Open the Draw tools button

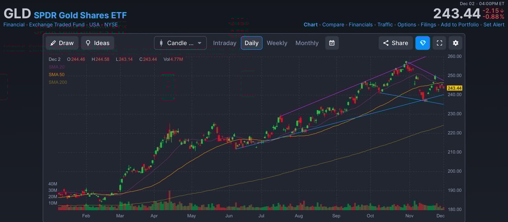62,43
